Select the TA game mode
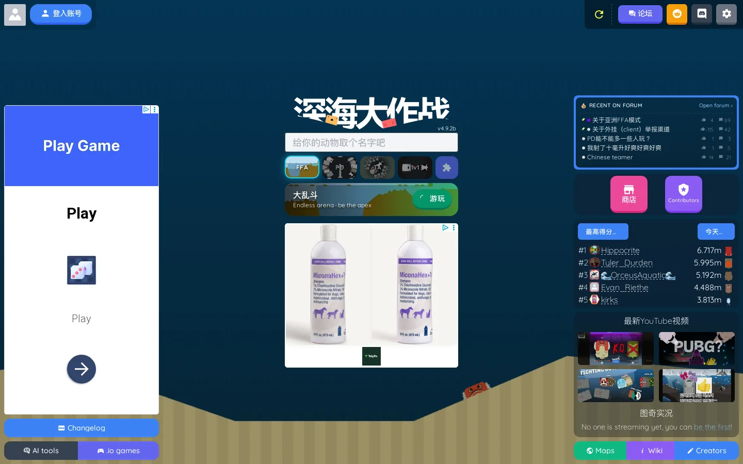 pos(377,168)
